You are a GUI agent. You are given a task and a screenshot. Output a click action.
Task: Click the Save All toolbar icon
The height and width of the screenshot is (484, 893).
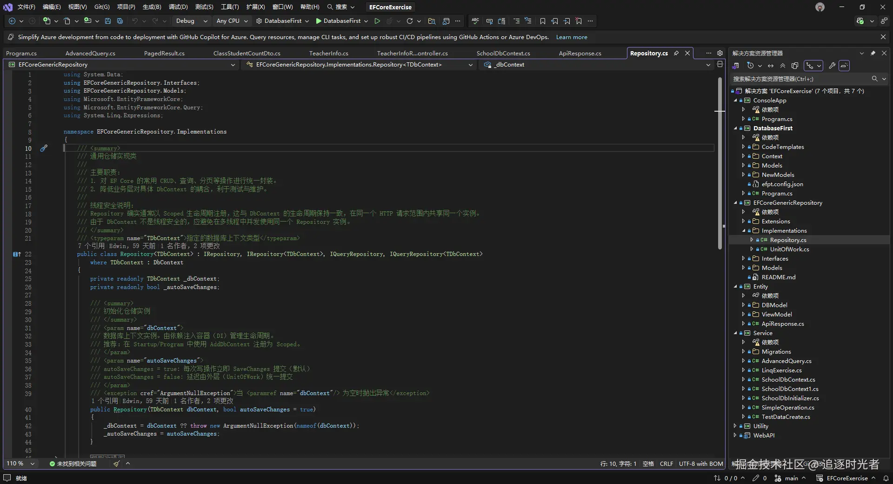(120, 21)
